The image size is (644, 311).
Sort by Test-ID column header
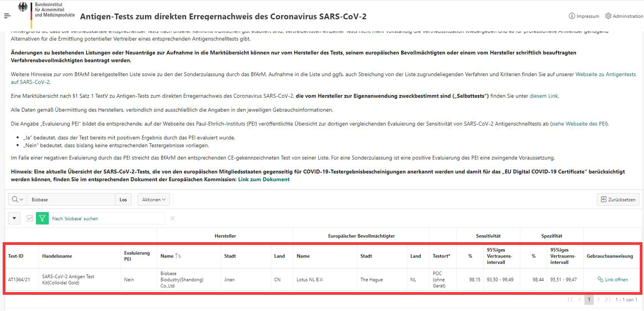coord(22,256)
